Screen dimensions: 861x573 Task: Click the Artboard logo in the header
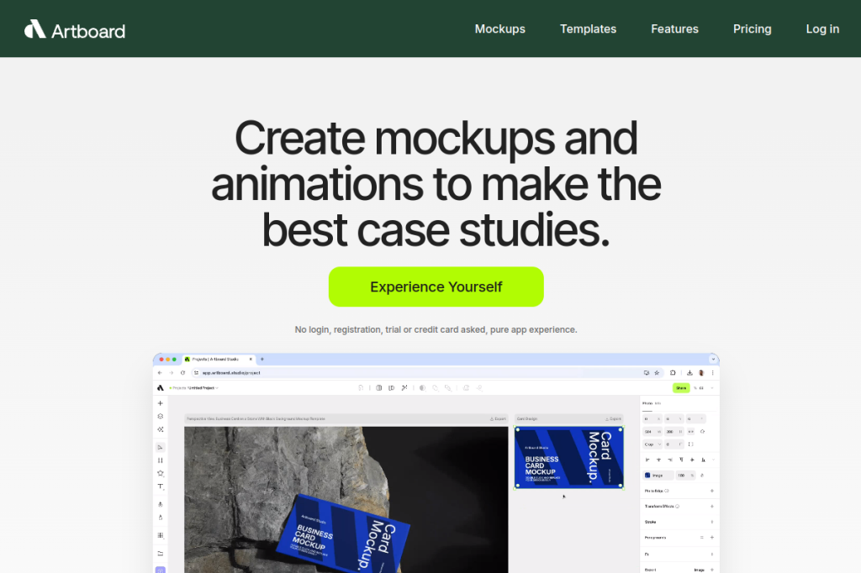click(75, 30)
